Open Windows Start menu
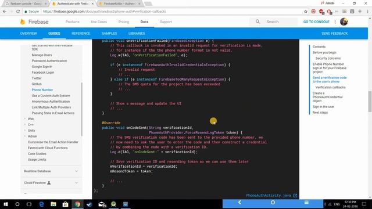The height and width of the screenshot is (209, 372). click(6, 204)
